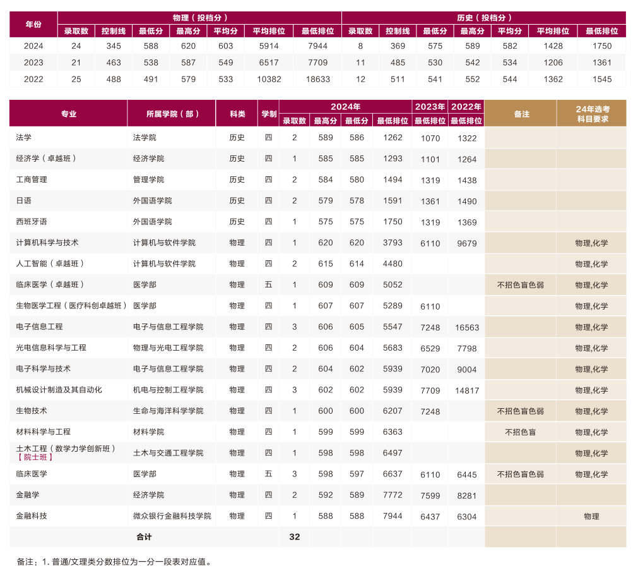
Task: Click 2022 rank 16563 for 电子信息工程
Action: click(x=467, y=327)
